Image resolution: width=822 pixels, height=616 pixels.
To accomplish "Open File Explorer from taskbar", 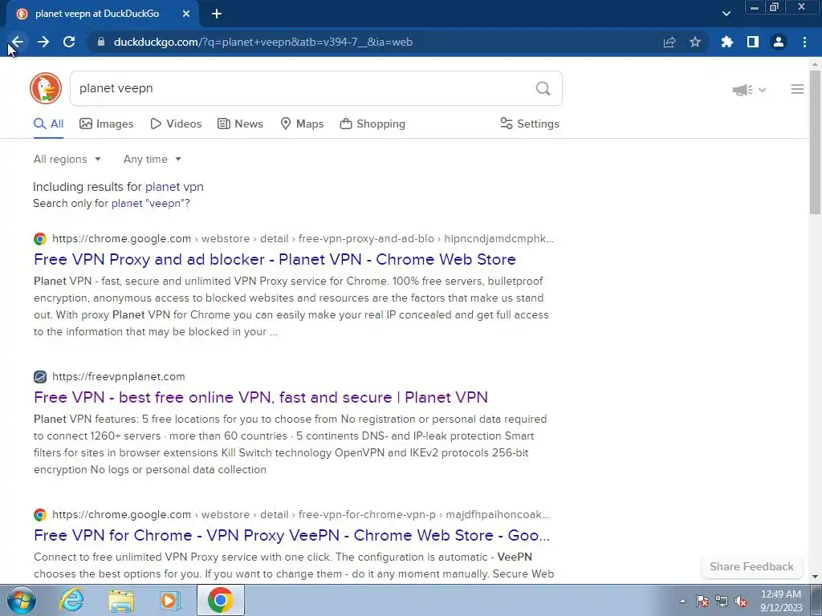I will (121, 600).
